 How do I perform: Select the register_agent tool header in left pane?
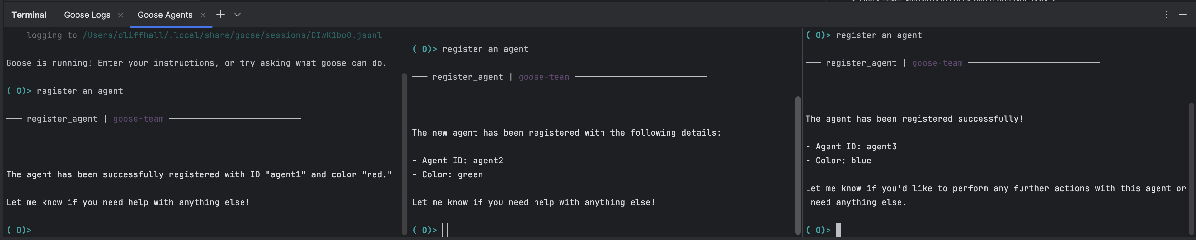coord(63,119)
